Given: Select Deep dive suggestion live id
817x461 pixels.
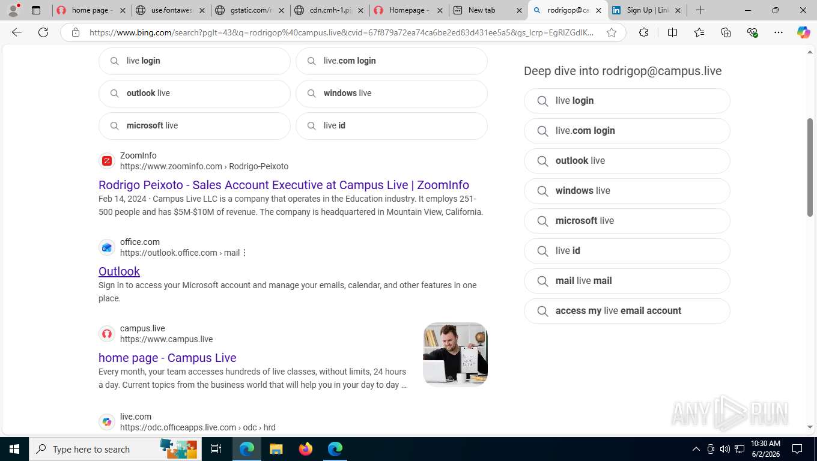Looking at the screenshot, I should click(x=627, y=251).
